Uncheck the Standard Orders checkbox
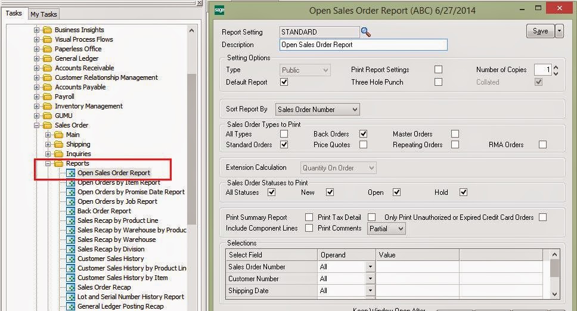 click(284, 144)
